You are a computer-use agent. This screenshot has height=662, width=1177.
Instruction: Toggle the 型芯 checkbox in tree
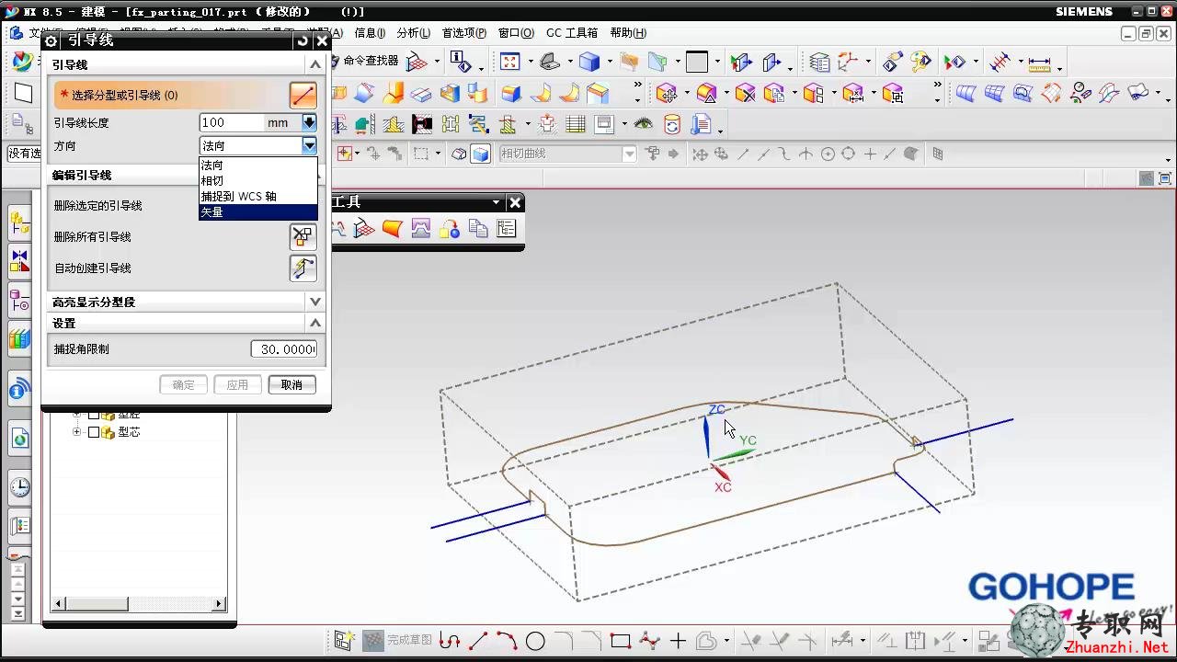tap(94, 432)
